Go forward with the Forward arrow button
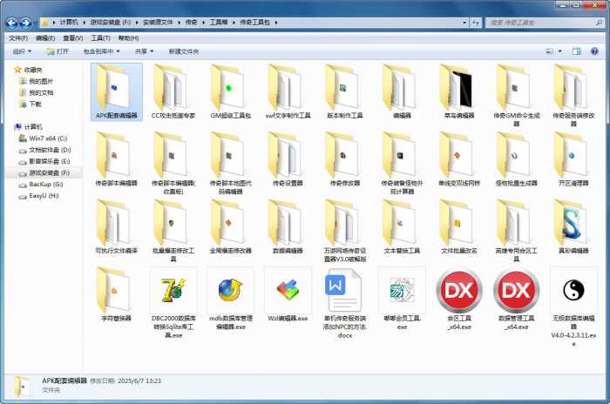The image size is (610, 404). (25, 23)
